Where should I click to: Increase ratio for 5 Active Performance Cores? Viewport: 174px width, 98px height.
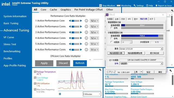point(81,44)
